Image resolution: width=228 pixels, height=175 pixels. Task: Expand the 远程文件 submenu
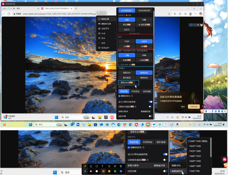pos(106,29)
